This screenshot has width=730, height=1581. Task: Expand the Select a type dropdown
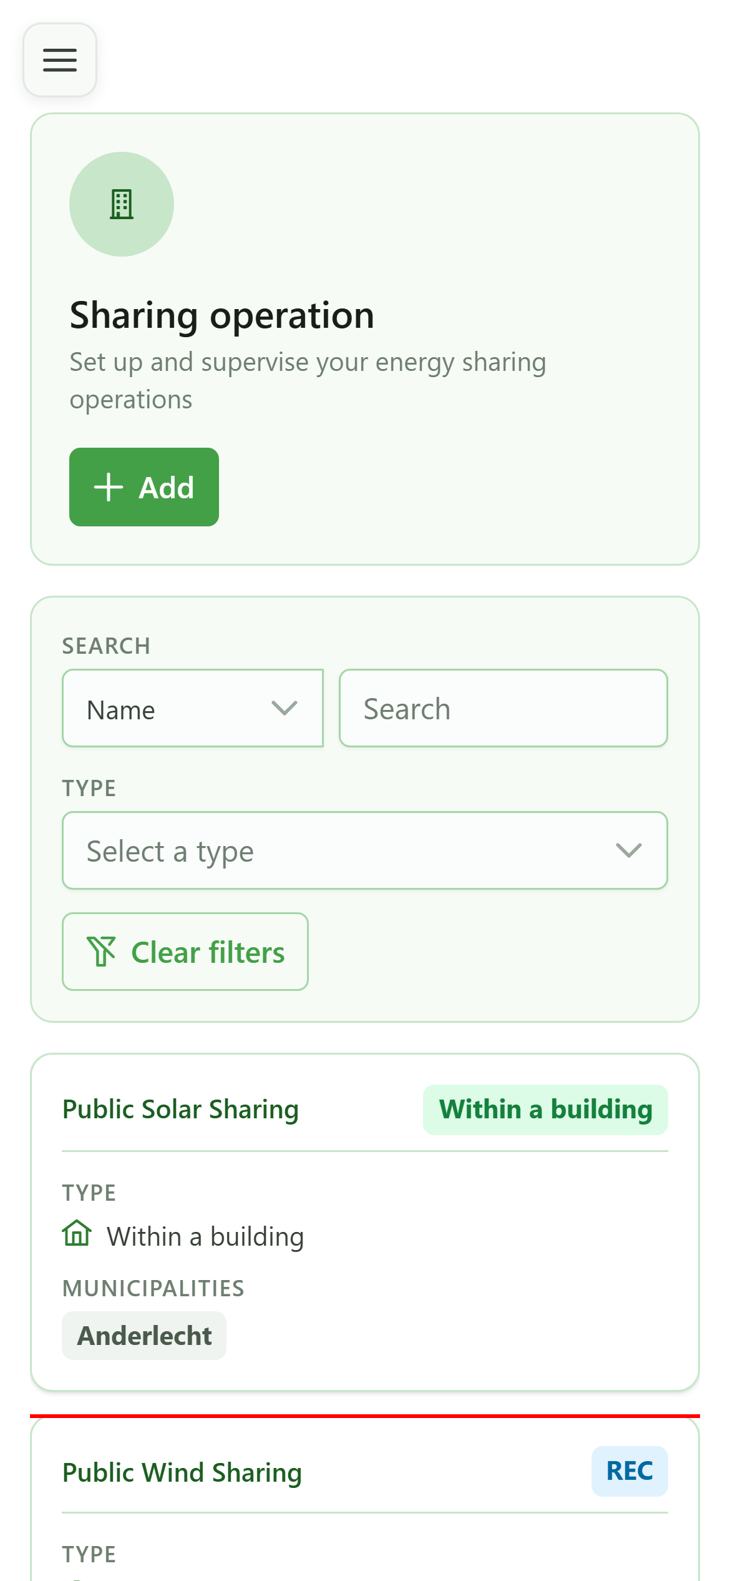[x=365, y=850]
